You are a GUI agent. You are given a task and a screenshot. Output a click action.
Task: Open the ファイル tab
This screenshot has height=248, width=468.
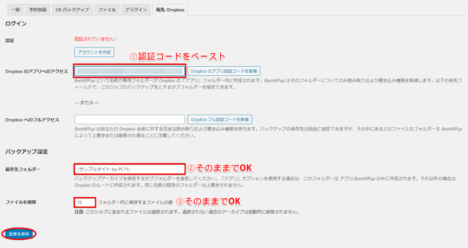(107, 10)
